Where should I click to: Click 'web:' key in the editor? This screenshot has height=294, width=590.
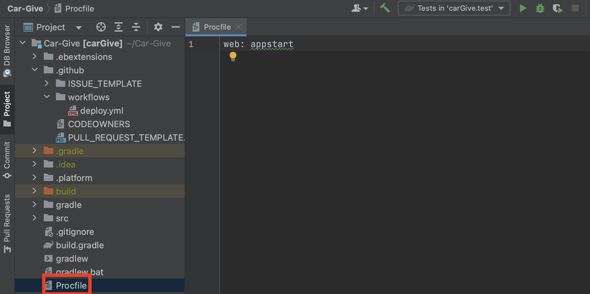[234, 44]
